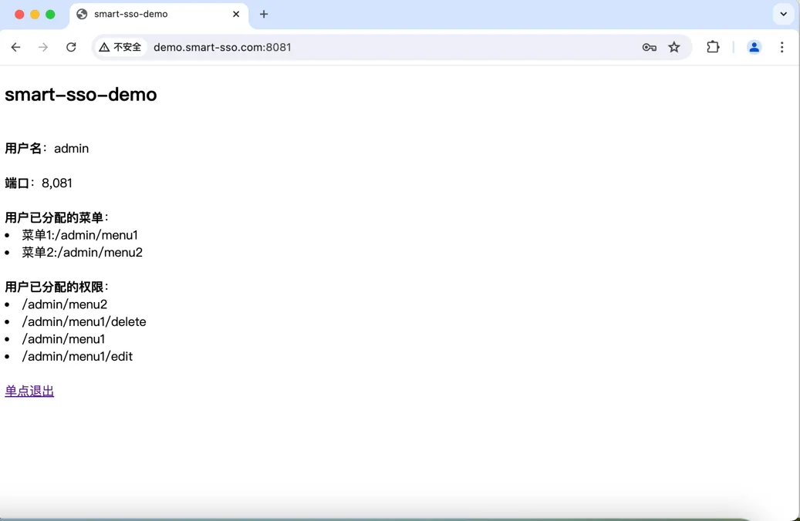This screenshot has height=521, width=800.
Task: Close the smart-sso-demo tab
Action: point(236,15)
